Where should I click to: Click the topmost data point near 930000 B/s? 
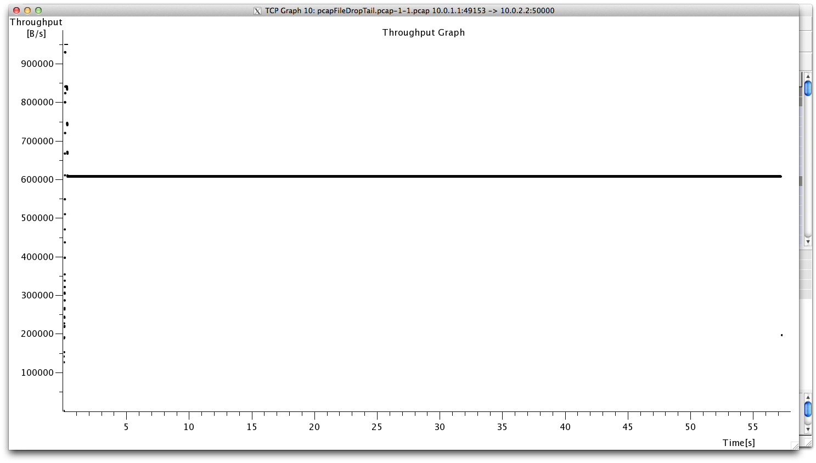click(65, 52)
